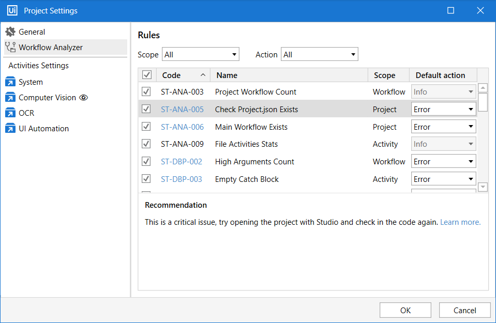Select the Workflow Analyzer stethoscope icon
This screenshot has width=496, height=323.
pyautogui.click(x=10, y=48)
